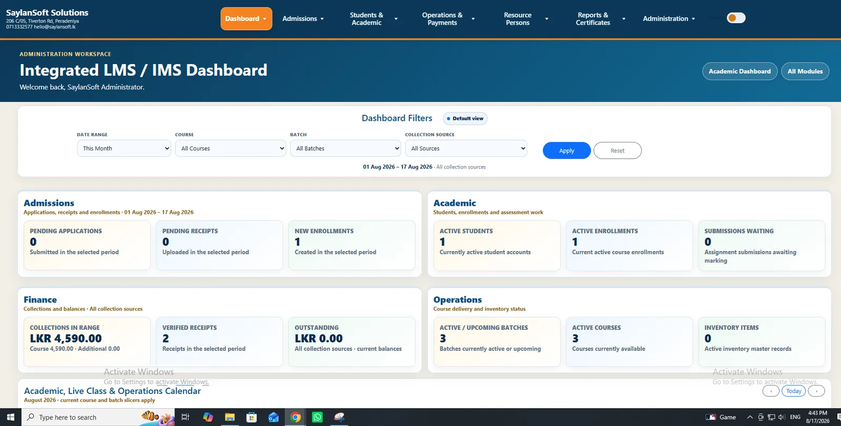Open the Batch filter dropdown
Screen dimensions: 841x426
(345, 148)
